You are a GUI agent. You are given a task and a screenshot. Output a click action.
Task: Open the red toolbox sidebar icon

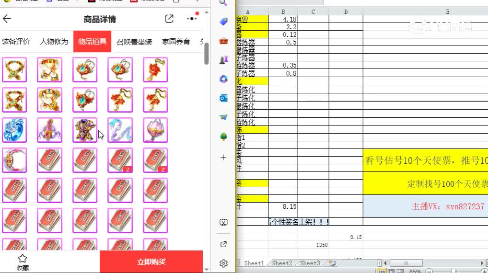click(x=223, y=41)
